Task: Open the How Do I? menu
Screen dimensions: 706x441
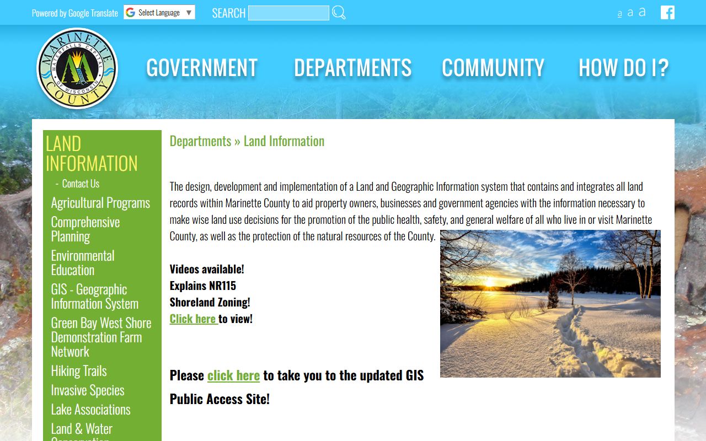Action: click(x=624, y=68)
